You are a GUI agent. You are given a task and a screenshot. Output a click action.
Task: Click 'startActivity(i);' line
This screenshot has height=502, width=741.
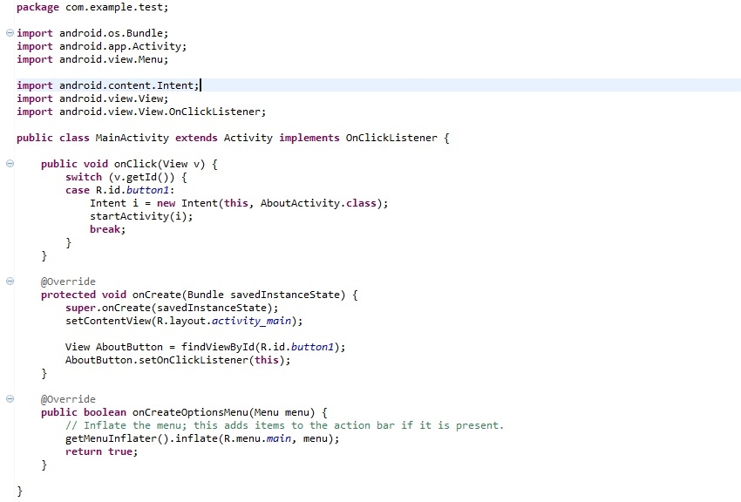coord(141,216)
